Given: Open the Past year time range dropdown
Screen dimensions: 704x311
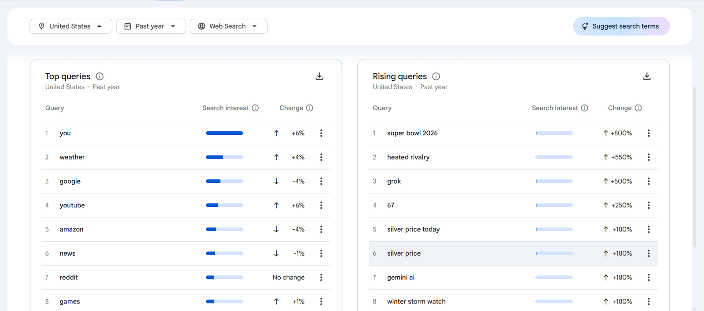Looking at the screenshot, I should pos(151,26).
